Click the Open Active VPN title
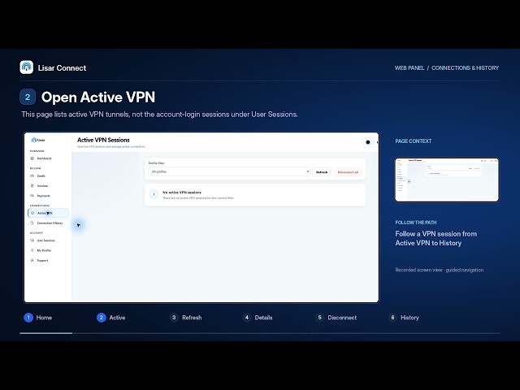 [x=98, y=97]
